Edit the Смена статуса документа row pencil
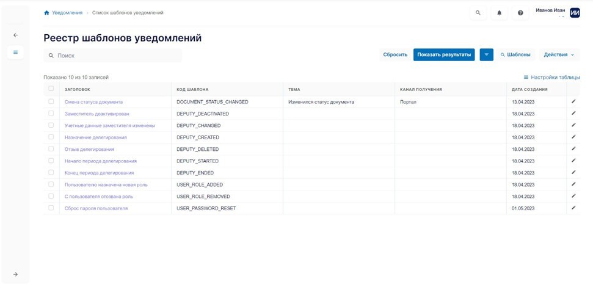 573,101
